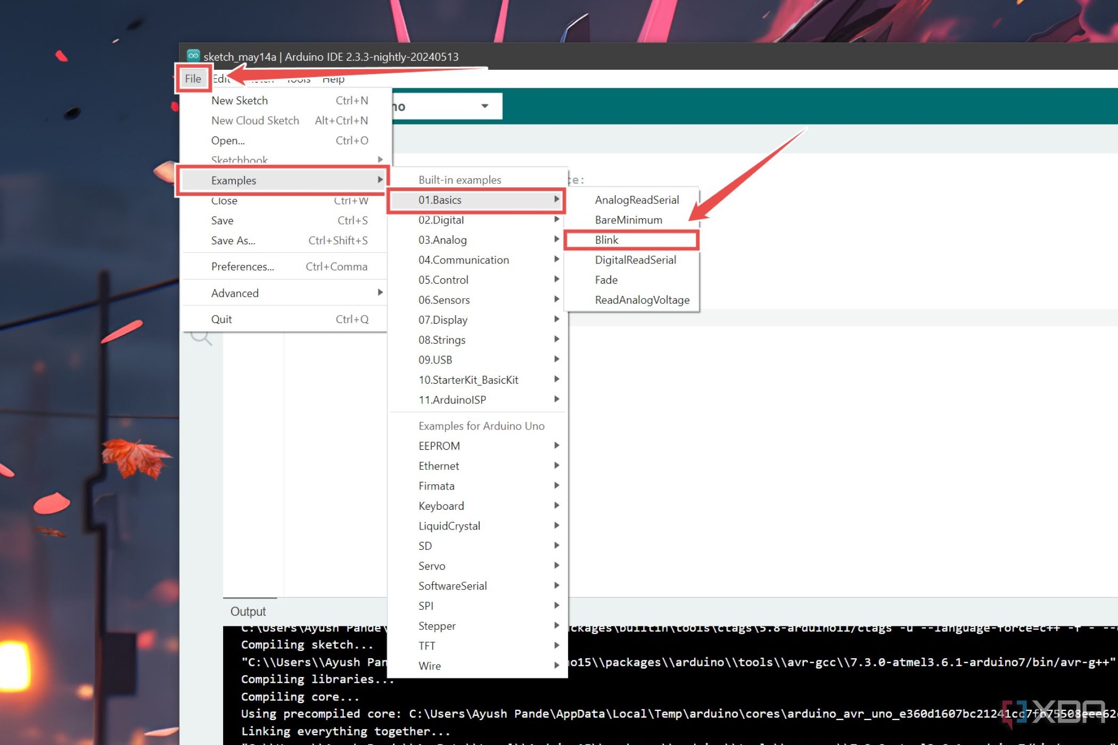Select AnalogReadSerial from basics
This screenshot has width=1118, height=745.
pyautogui.click(x=636, y=198)
